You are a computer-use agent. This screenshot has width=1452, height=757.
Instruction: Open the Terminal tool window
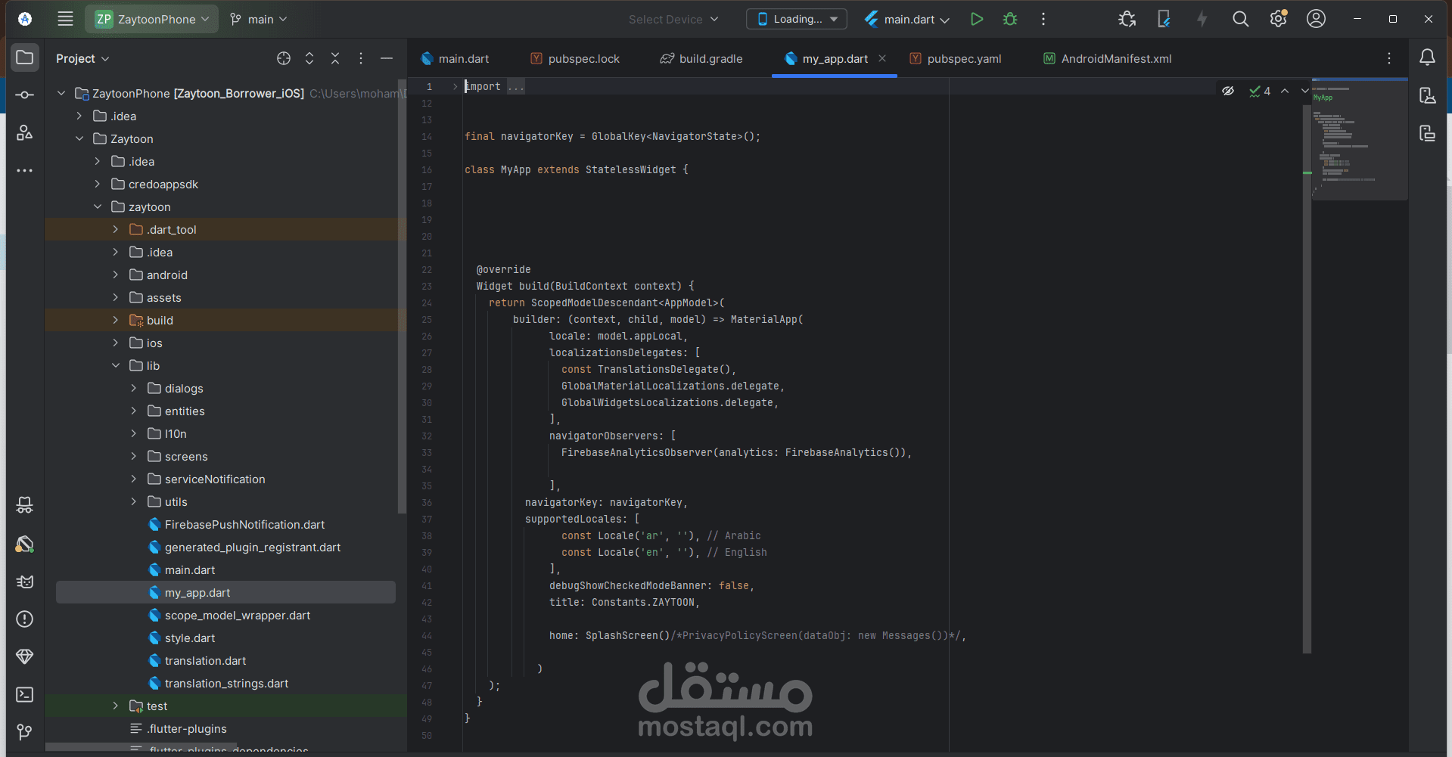click(x=25, y=694)
